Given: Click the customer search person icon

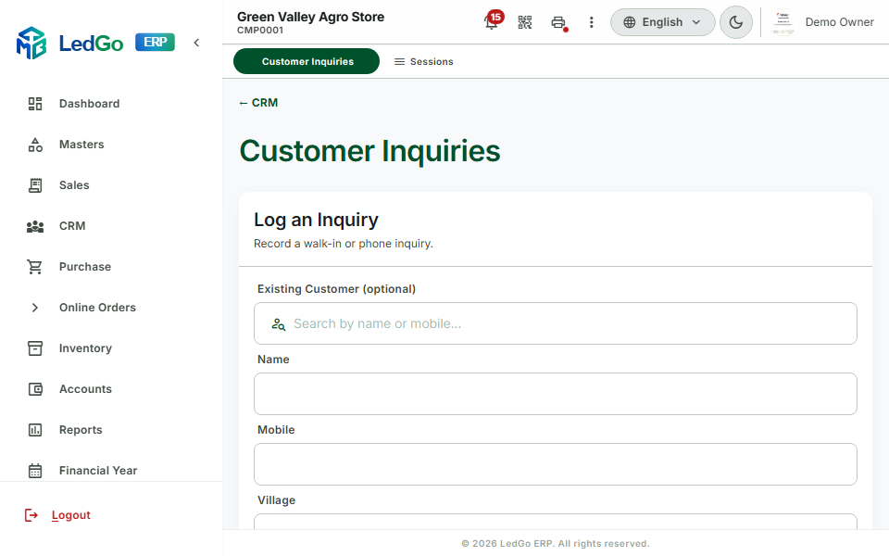Looking at the screenshot, I should 279,324.
